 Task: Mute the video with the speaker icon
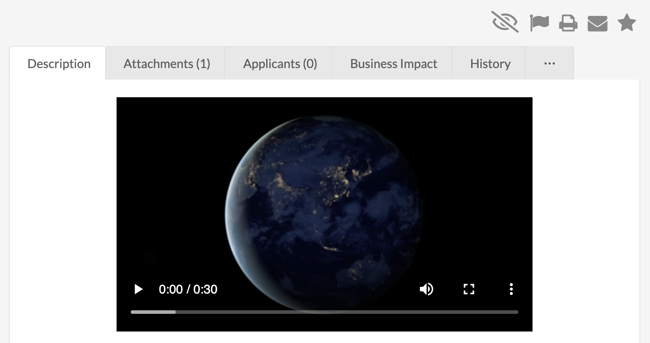(426, 289)
